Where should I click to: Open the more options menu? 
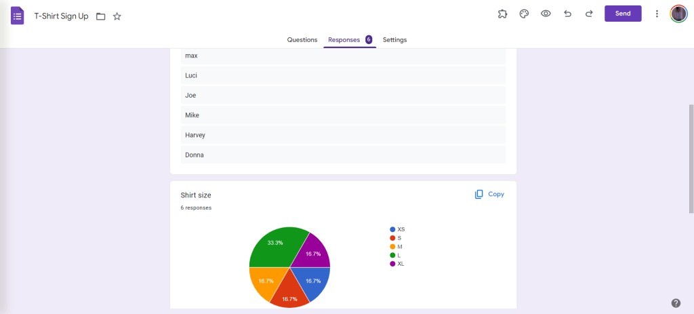[x=657, y=14]
